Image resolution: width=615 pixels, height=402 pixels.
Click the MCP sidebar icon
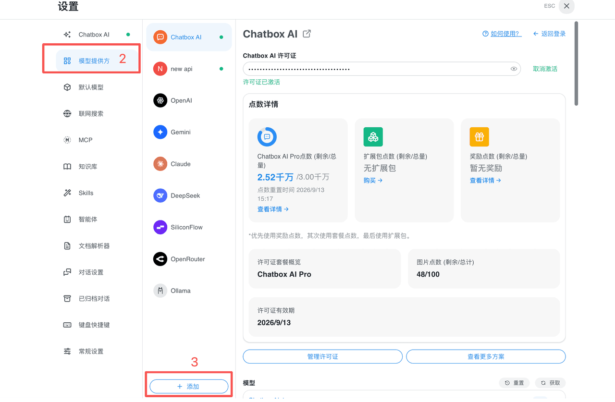67,140
